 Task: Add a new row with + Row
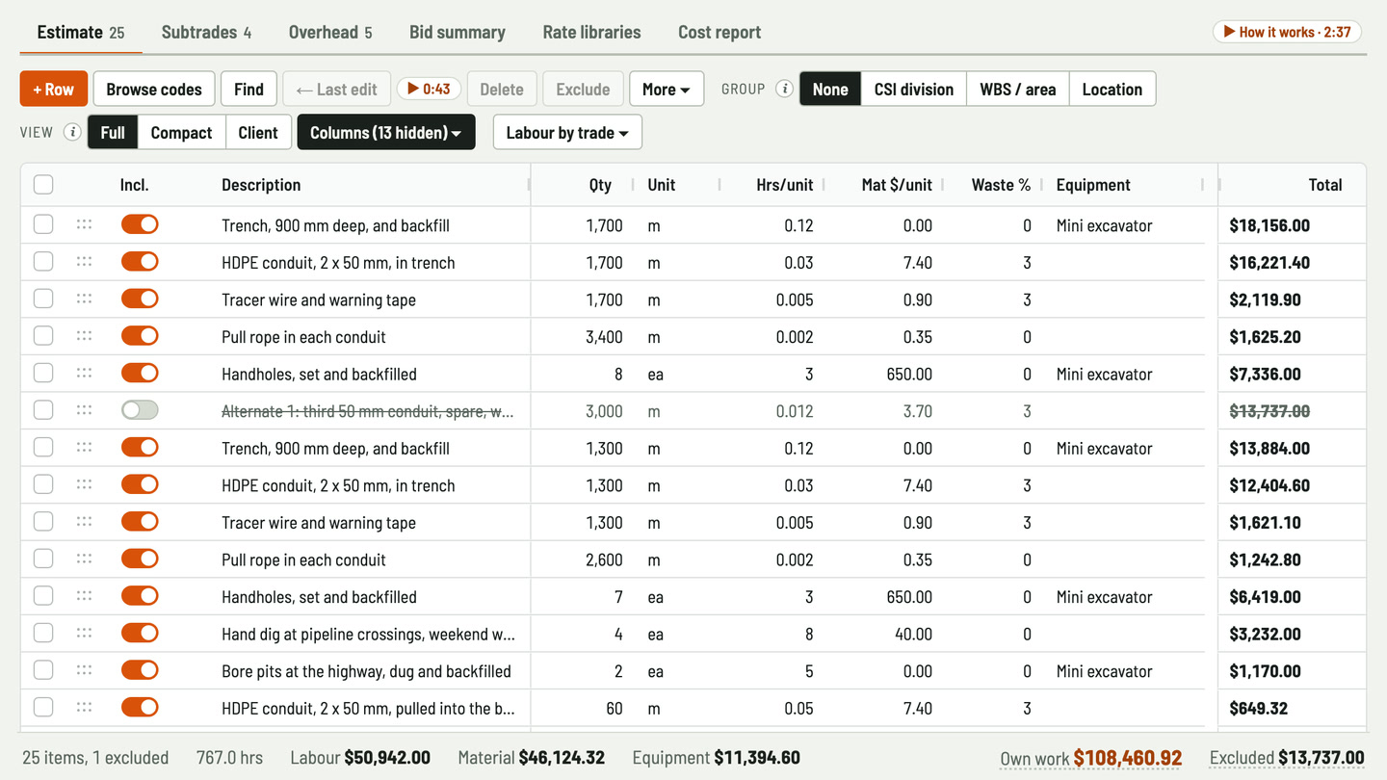pyautogui.click(x=54, y=90)
